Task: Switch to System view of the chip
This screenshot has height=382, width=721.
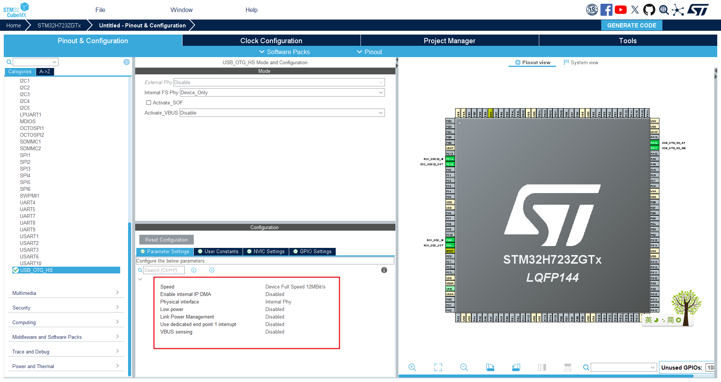Action: [581, 62]
